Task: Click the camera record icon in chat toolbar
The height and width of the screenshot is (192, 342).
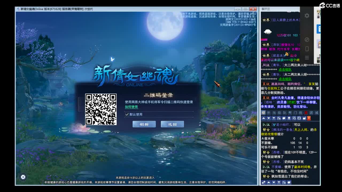Action: [x=304, y=118]
